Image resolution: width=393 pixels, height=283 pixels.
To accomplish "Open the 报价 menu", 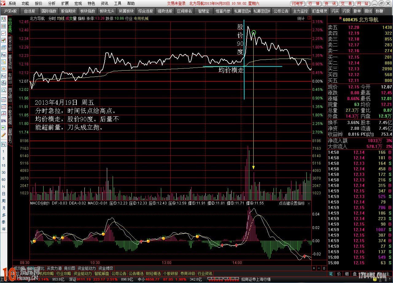I will pyautogui.click(x=39, y=3).
